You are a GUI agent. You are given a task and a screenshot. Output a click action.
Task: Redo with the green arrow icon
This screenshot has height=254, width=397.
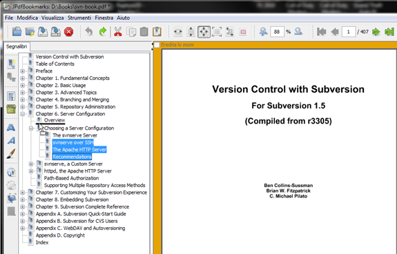click(103, 32)
